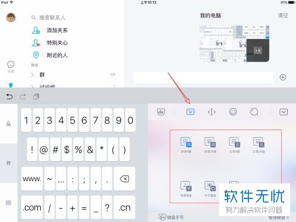Tap the 键盘手写 option

[x=171, y=217]
